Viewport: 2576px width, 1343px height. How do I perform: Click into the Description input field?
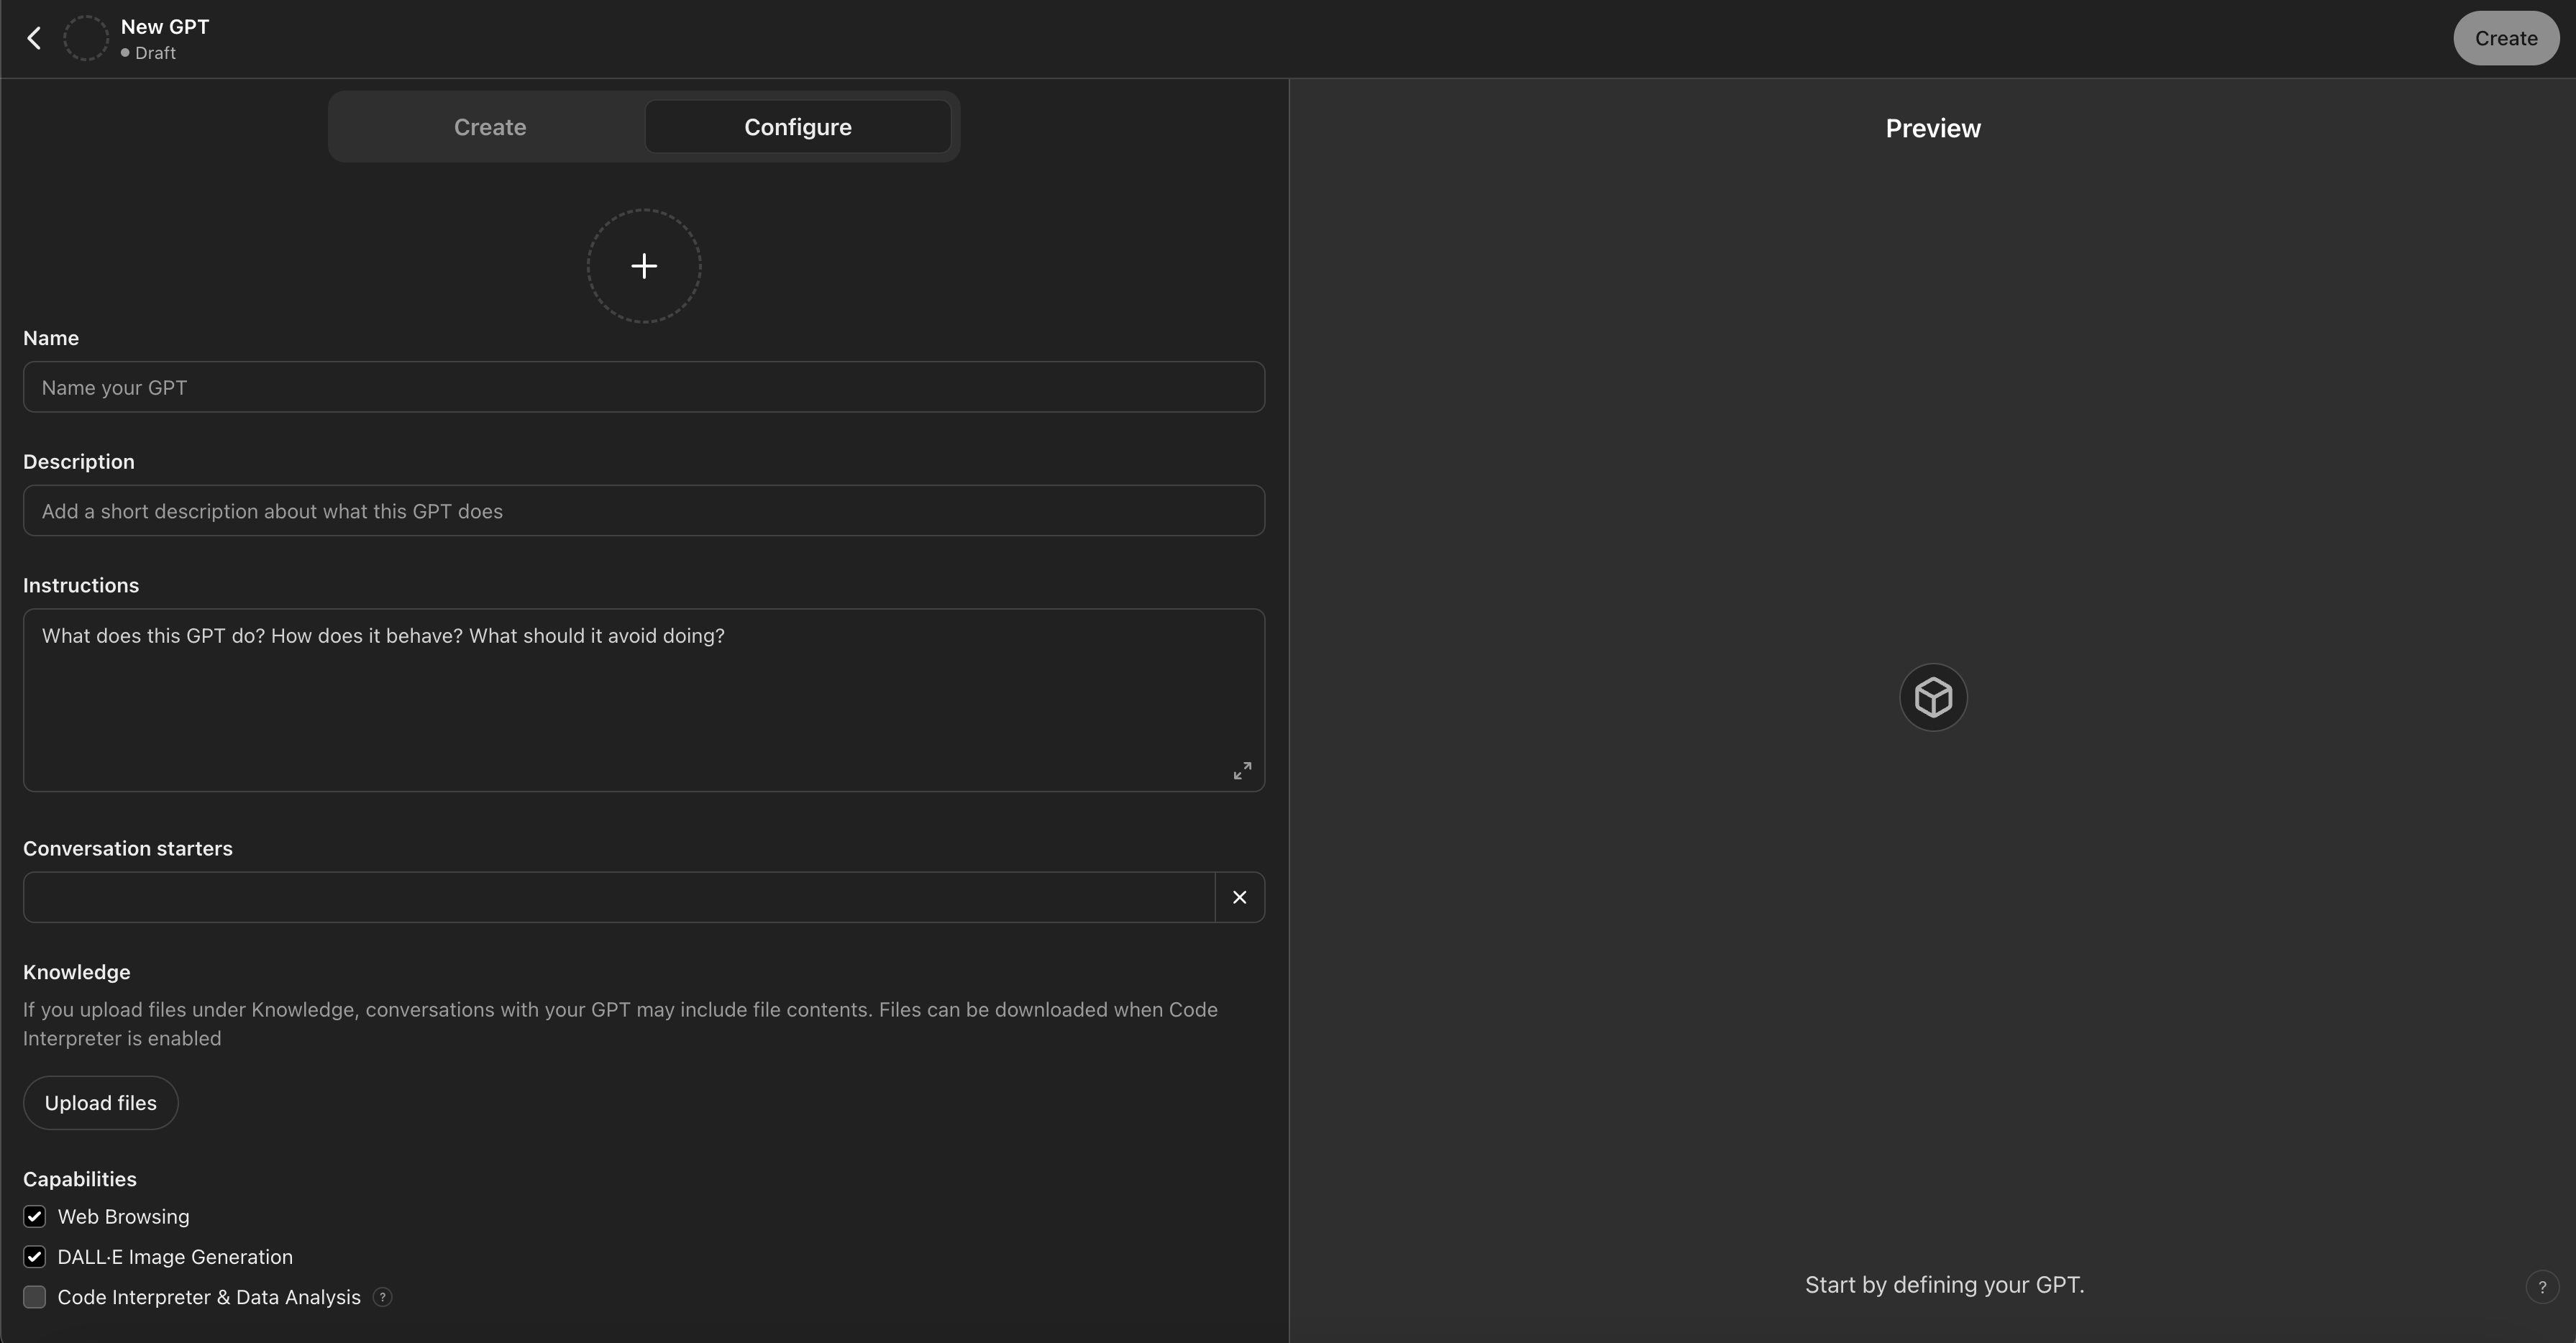(644, 511)
